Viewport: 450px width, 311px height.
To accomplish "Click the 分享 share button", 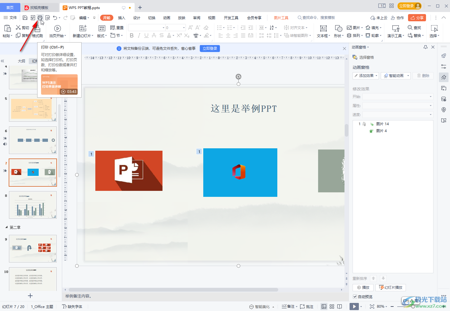I will pyautogui.click(x=417, y=18).
